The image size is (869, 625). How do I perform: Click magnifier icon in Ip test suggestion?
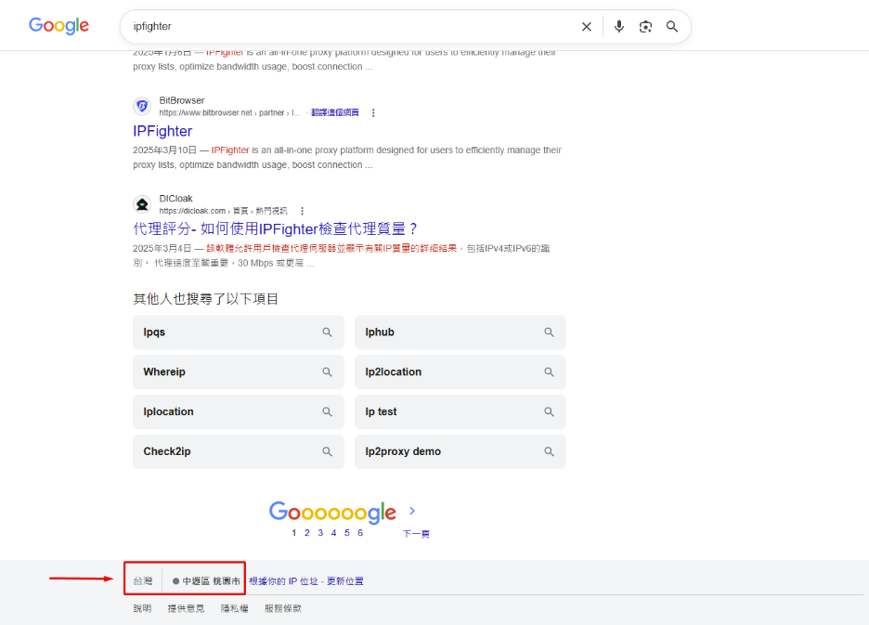pyautogui.click(x=550, y=412)
